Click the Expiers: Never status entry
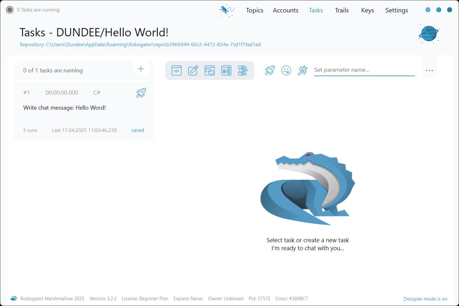459x306 pixels. [x=188, y=299]
